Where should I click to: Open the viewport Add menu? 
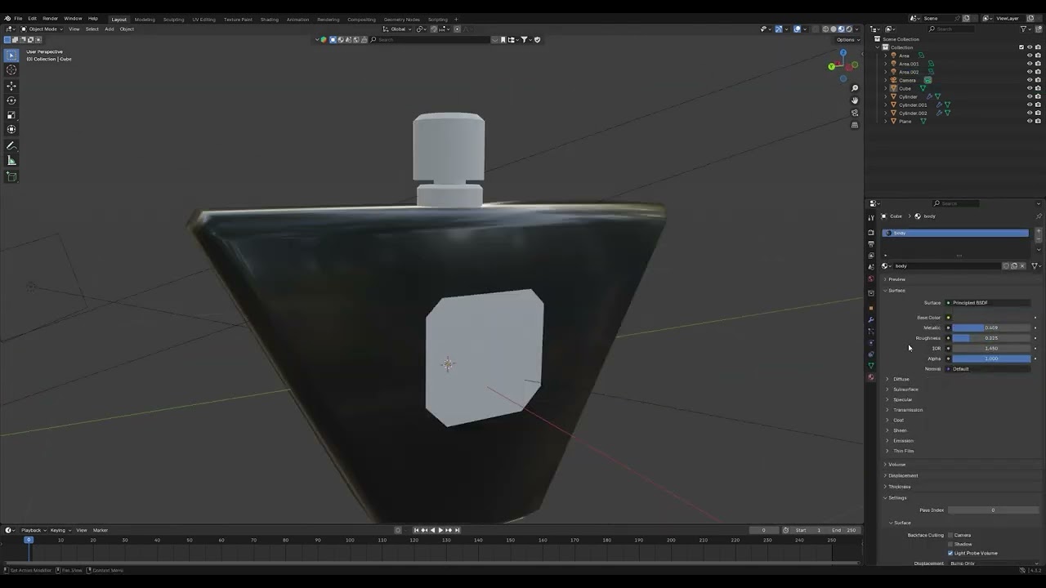coord(109,29)
